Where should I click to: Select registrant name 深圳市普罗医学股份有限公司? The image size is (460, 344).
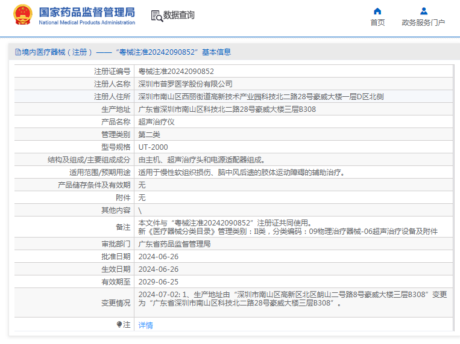click(x=186, y=84)
